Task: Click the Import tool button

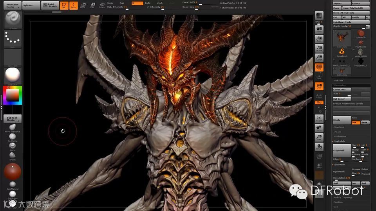Action: click(x=342, y=4)
